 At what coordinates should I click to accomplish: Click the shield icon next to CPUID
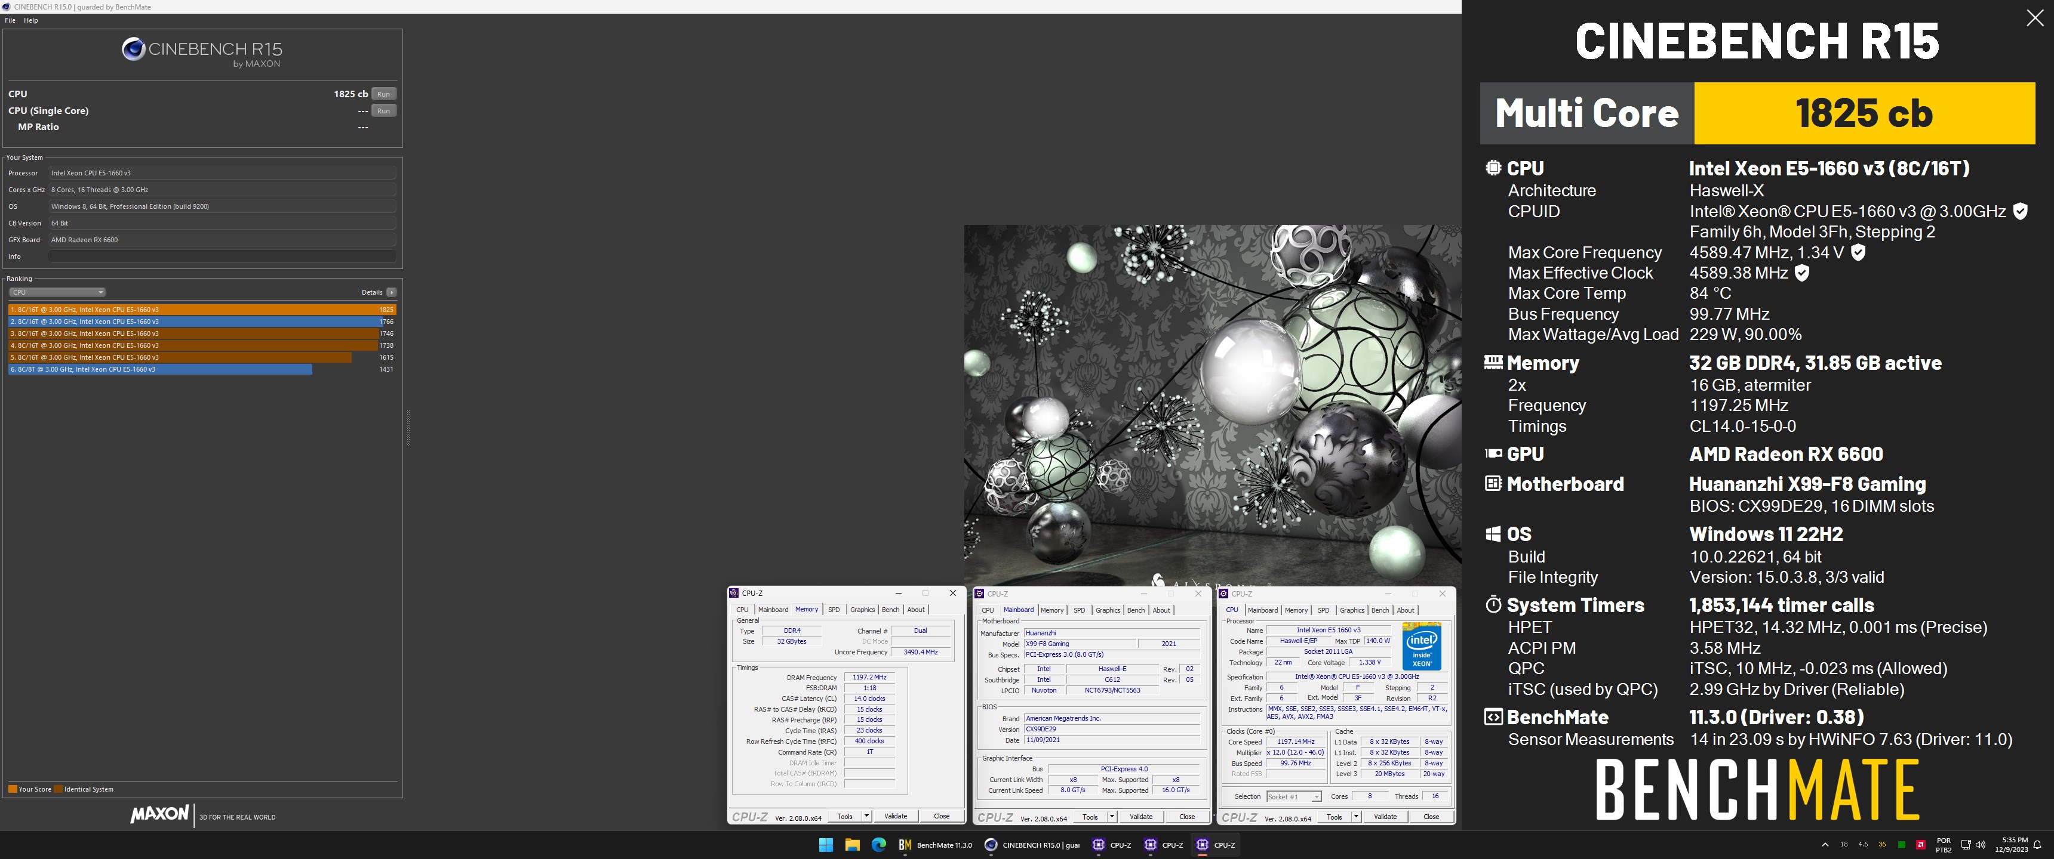click(2020, 211)
